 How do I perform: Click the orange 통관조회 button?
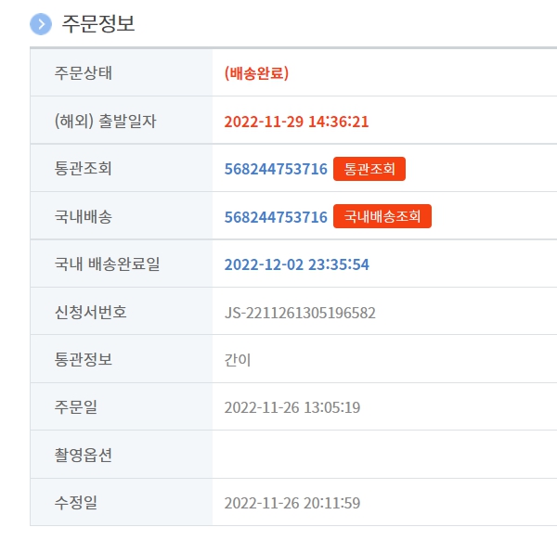[369, 169]
